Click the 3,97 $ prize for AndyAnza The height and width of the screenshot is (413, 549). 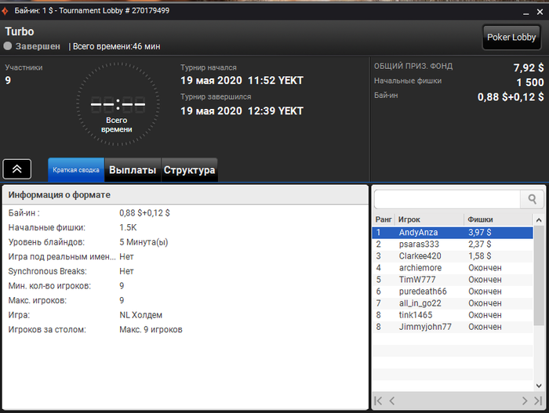(x=480, y=233)
